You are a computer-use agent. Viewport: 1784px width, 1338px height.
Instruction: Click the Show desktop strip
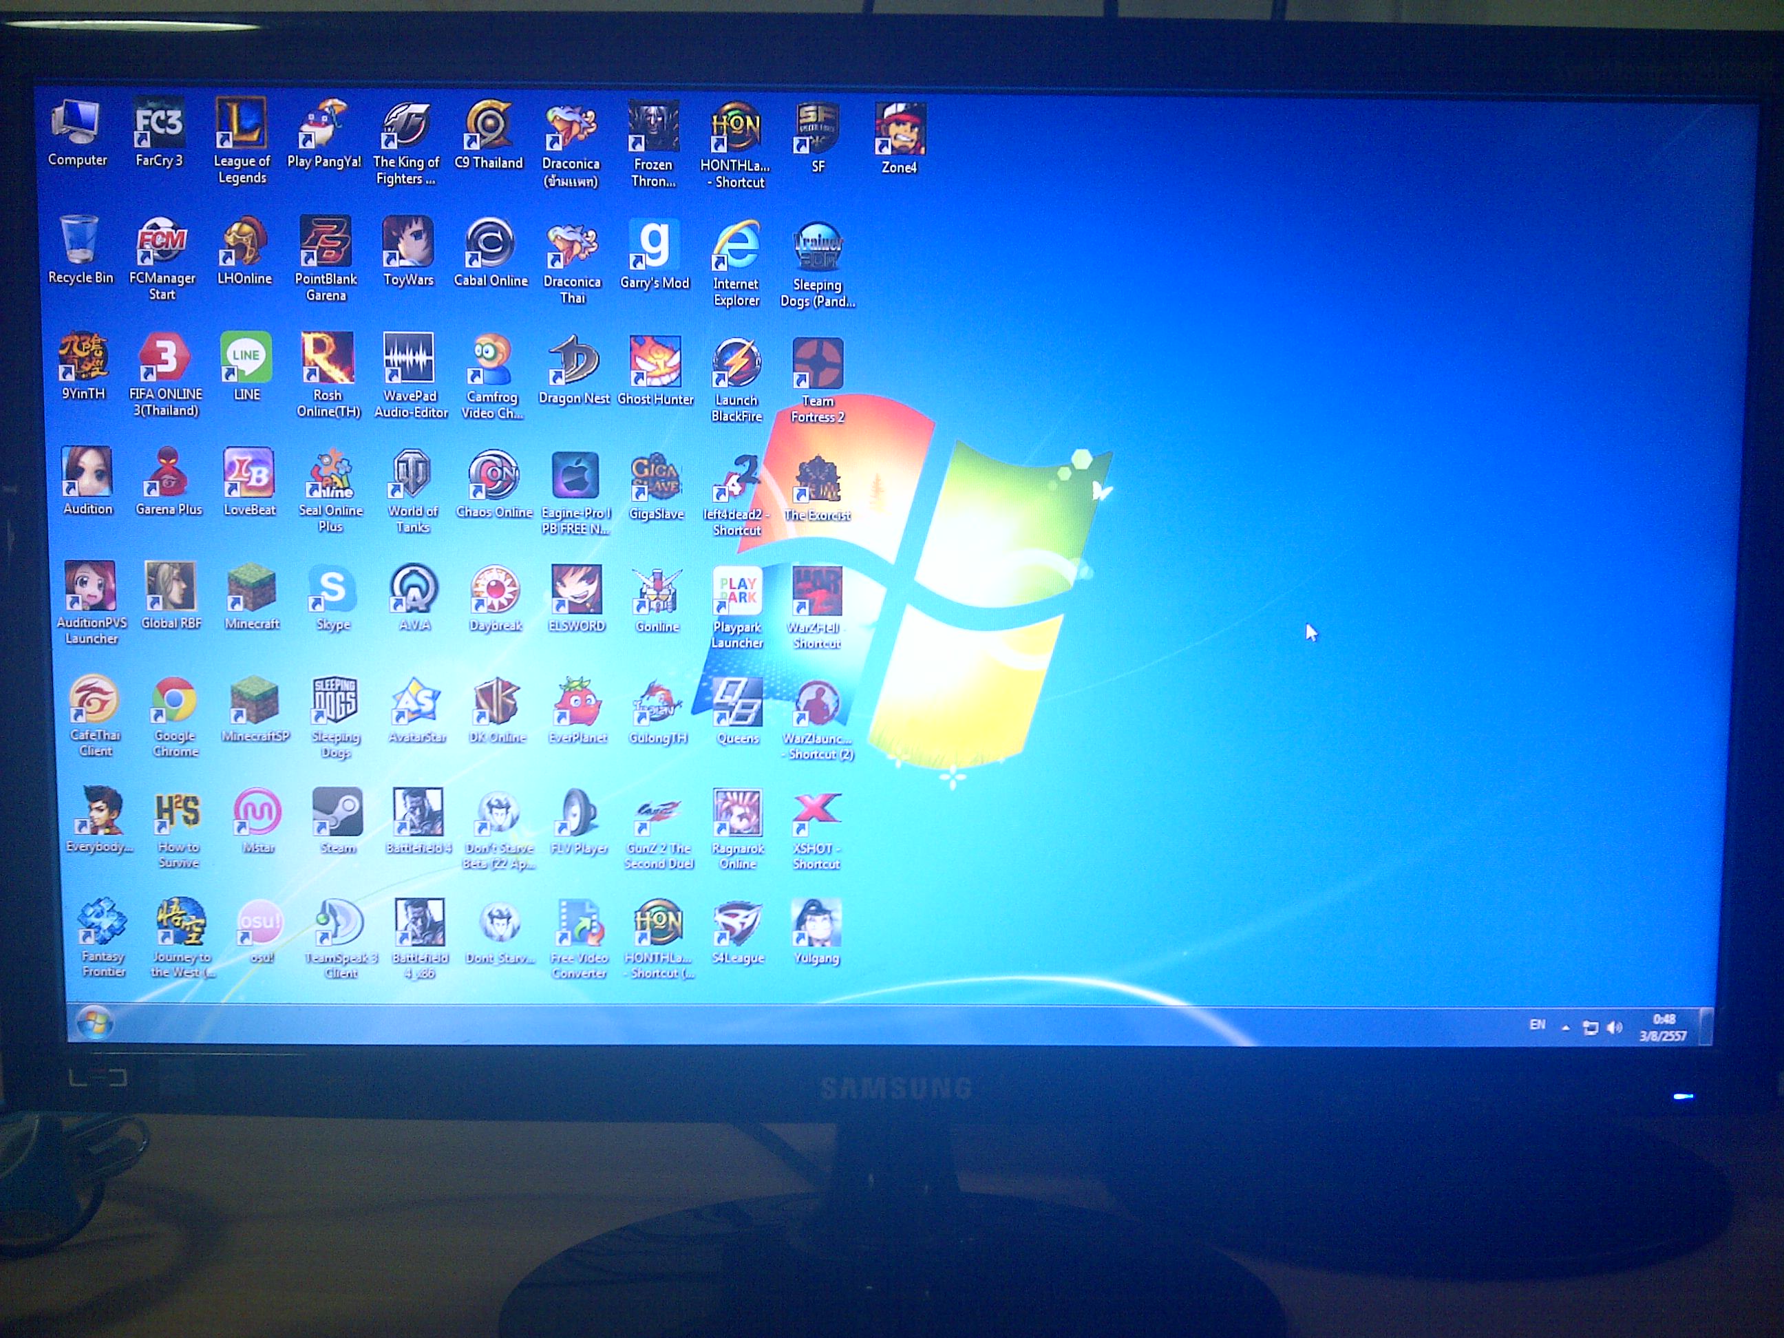pyautogui.click(x=1706, y=1027)
